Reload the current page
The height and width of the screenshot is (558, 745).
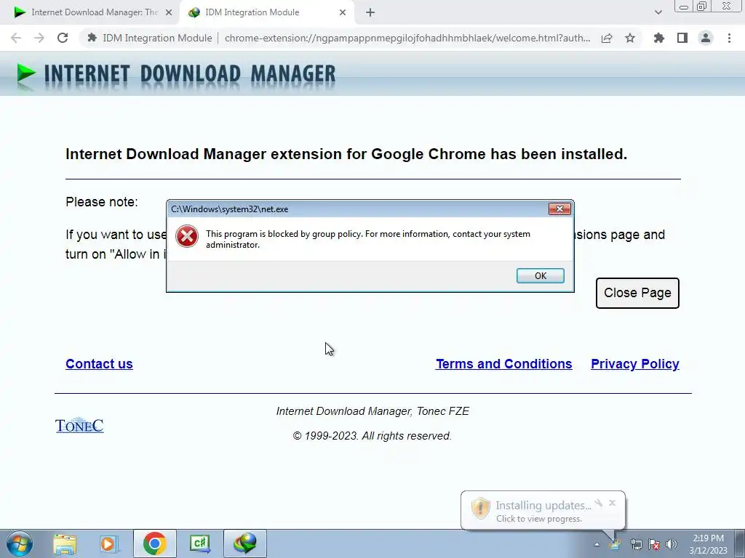pos(63,38)
